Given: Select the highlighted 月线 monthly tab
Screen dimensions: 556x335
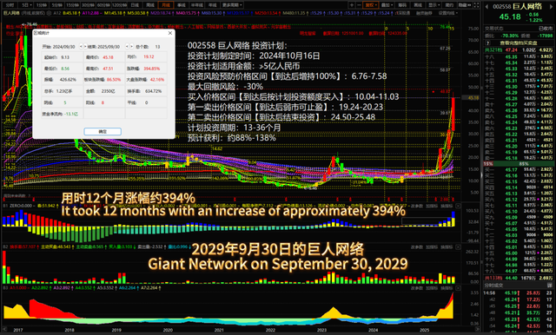Looking at the screenshot, I should tap(166, 5).
